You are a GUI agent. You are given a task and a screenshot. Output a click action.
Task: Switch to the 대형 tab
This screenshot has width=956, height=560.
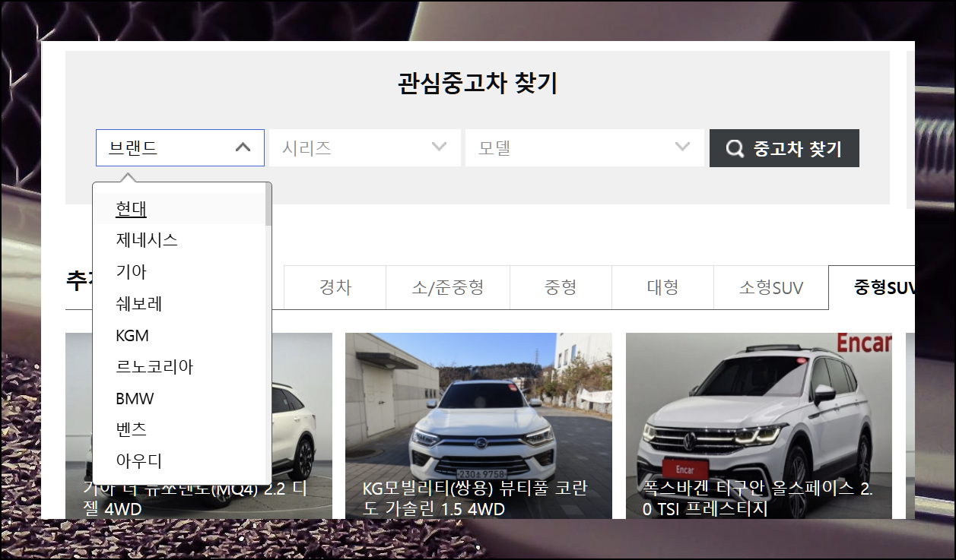662,287
